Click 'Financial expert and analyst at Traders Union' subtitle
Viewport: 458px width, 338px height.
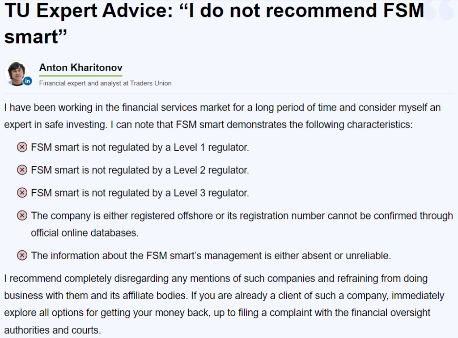[x=105, y=83]
